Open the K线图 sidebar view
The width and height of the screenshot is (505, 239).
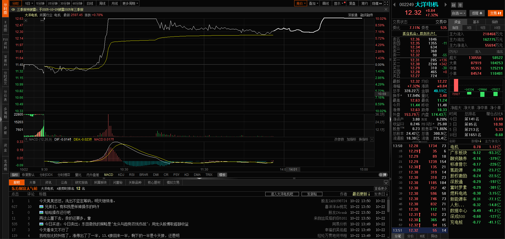(x=5, y=26)
